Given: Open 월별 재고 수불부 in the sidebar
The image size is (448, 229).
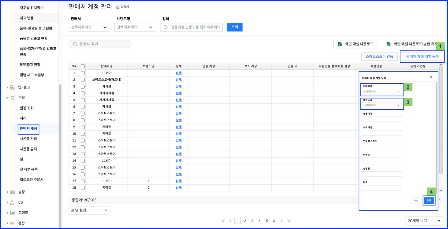Looking at the screenshot, I should click(32, 75).
